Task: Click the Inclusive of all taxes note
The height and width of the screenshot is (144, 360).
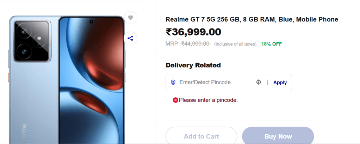Action: point(235,44)
